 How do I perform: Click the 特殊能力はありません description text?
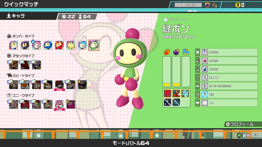[178, 37]
